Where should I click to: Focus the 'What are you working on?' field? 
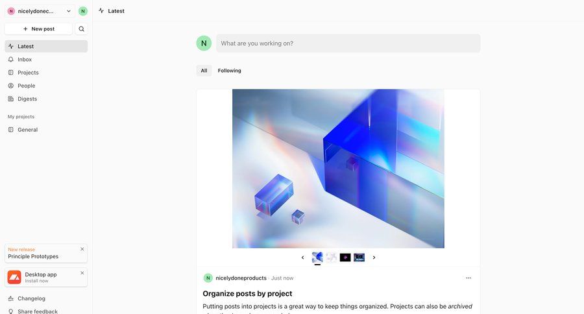pos(348,43)
